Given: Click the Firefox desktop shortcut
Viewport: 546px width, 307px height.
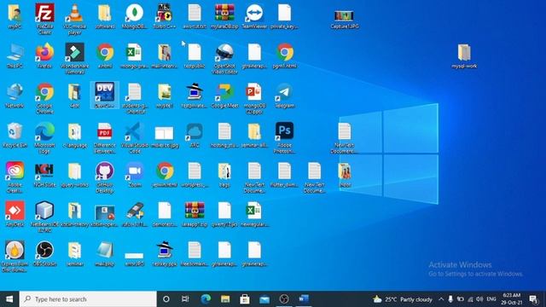Looking at the screenshot, I should [44, 53].
